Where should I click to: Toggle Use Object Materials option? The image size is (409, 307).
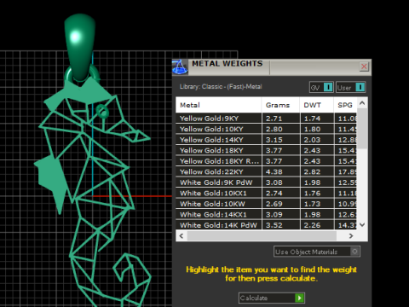click(x=317, y=252)
